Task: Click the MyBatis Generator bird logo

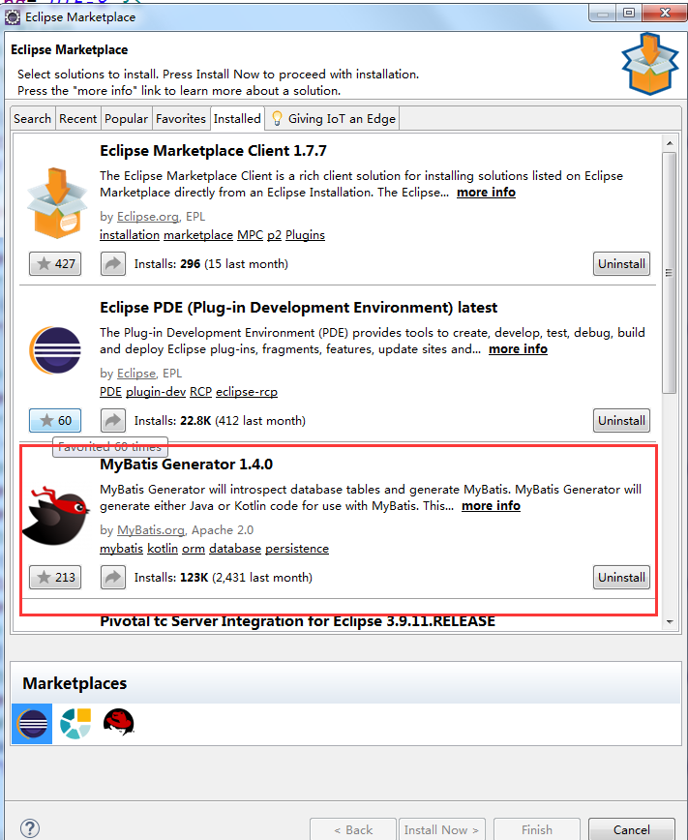Action: pyautogui.click(x=56, y=516)
